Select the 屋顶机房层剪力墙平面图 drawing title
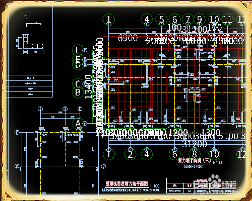 pyautogui.click(x=127, y=184)
